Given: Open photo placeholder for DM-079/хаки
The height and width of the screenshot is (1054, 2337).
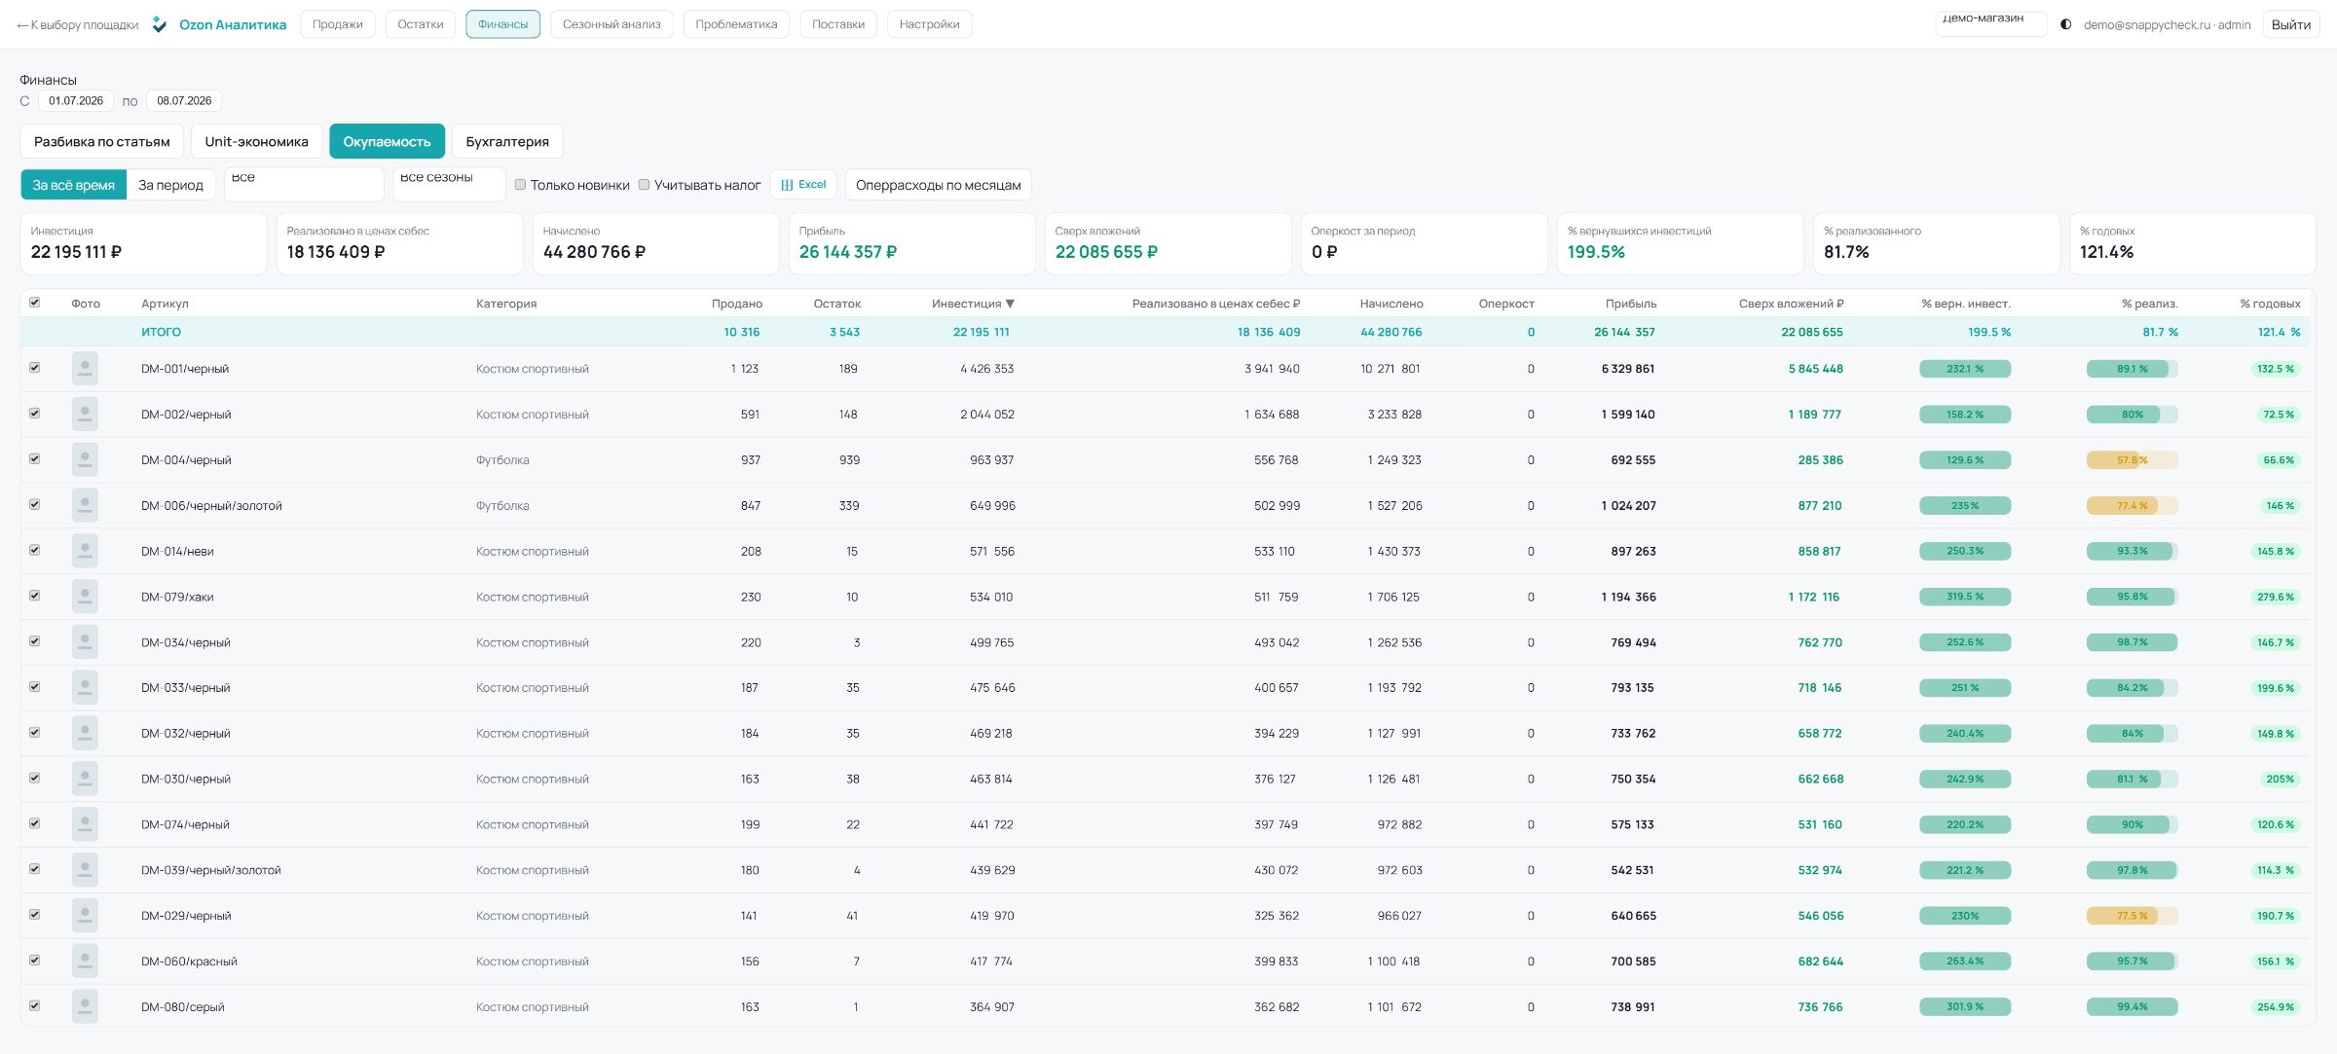Looking at the screenshot, I should click(x=85, y=597).
